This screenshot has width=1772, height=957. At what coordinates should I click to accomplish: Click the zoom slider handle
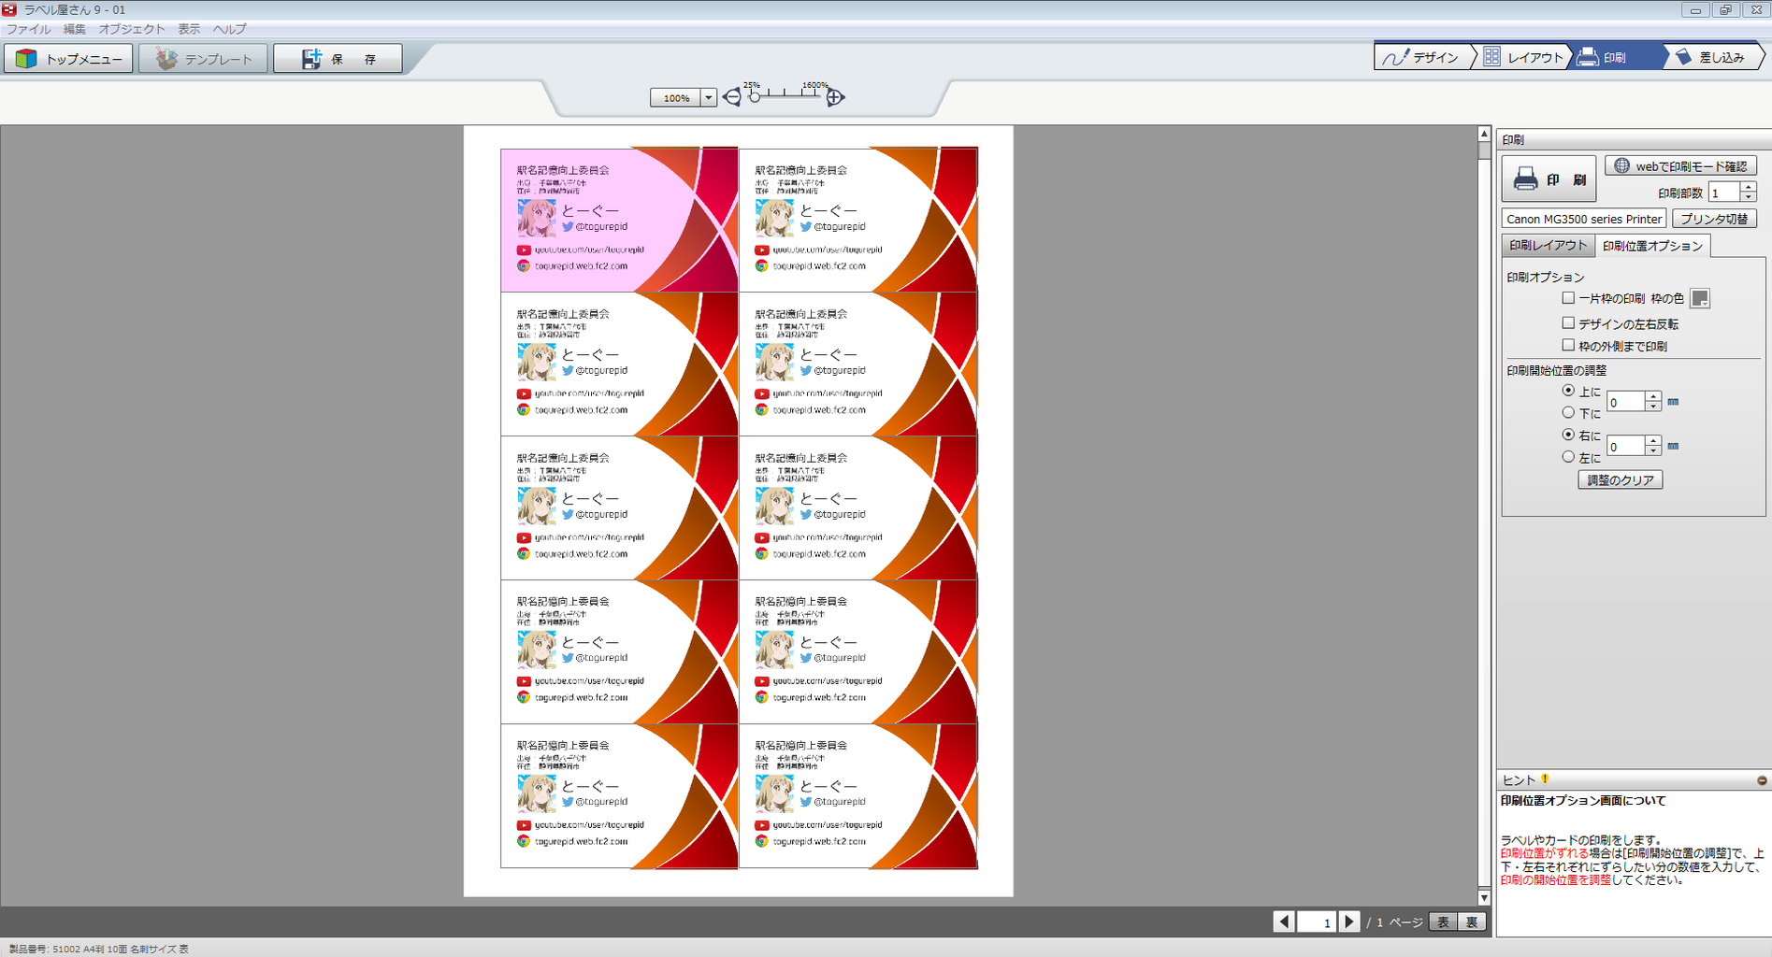pyautogui.click(x=755, y=96)
